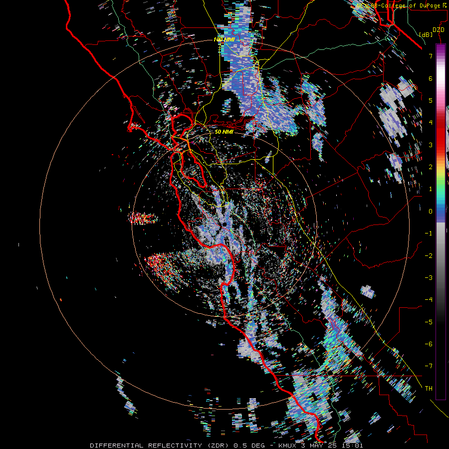Click the 5 dB scale value

pyautogui.click(x=431, y=100)
